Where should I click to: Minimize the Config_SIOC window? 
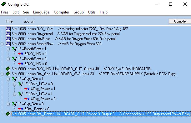157,4
